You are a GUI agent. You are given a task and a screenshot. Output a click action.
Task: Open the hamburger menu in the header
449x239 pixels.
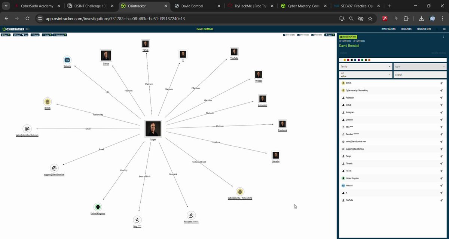click(444, 29)
